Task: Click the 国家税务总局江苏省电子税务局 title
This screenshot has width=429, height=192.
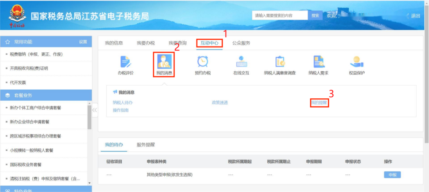Action: coord(90,16)
